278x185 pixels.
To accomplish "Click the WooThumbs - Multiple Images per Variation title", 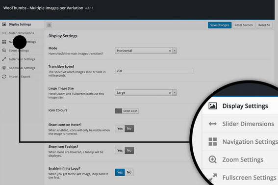I will [43, 8].
